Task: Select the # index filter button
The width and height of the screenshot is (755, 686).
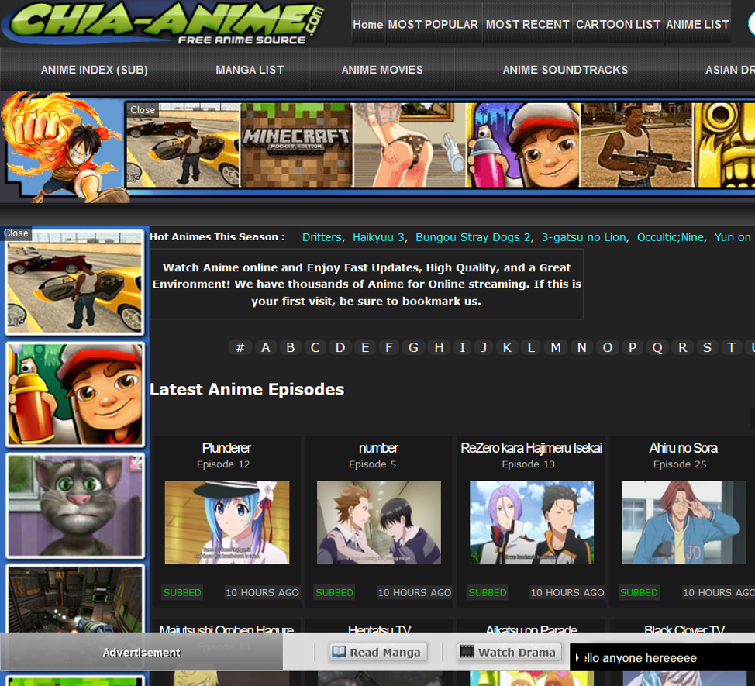Action: point(240,347)
